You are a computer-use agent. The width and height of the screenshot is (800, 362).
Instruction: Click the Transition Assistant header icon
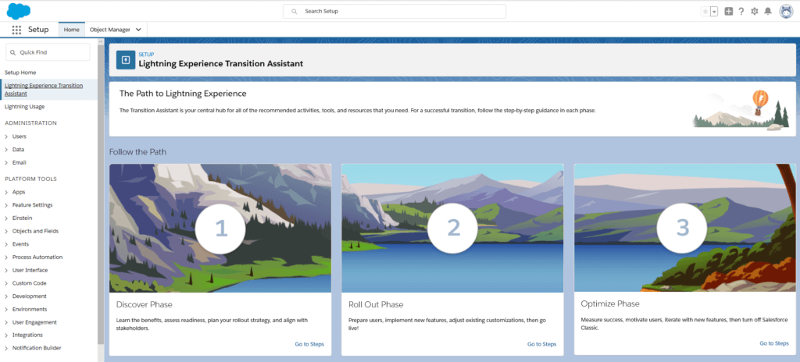tap(126, 60)
